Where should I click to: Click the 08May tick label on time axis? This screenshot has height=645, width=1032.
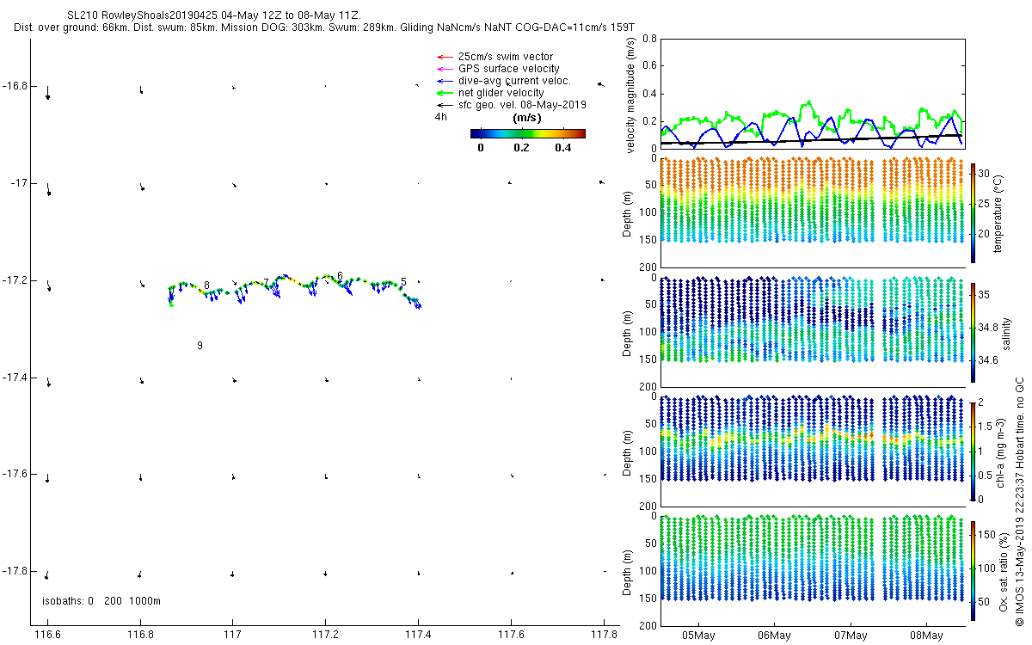[x=926, y=636]
